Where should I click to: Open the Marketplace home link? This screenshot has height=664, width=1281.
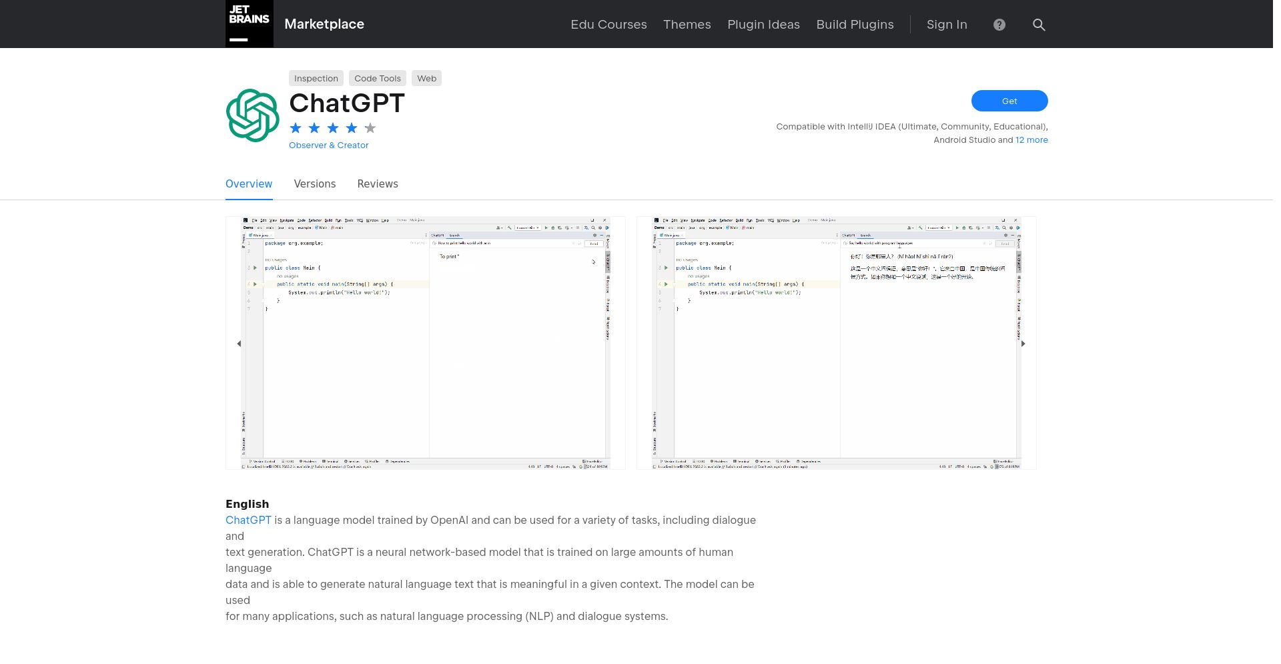click(x=324, y=24)
